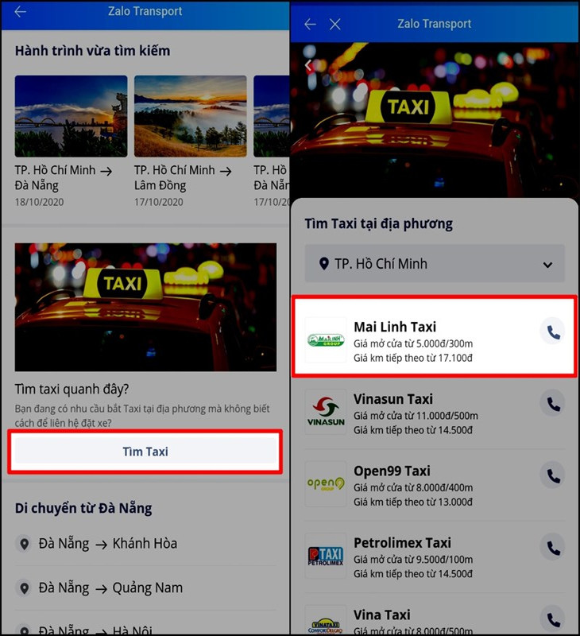Open the Lâm Đồng trip thumbnail
Image resolution: width=580 pixels, height=636 pixels.
pyautogui.click(x=191, y=116)
